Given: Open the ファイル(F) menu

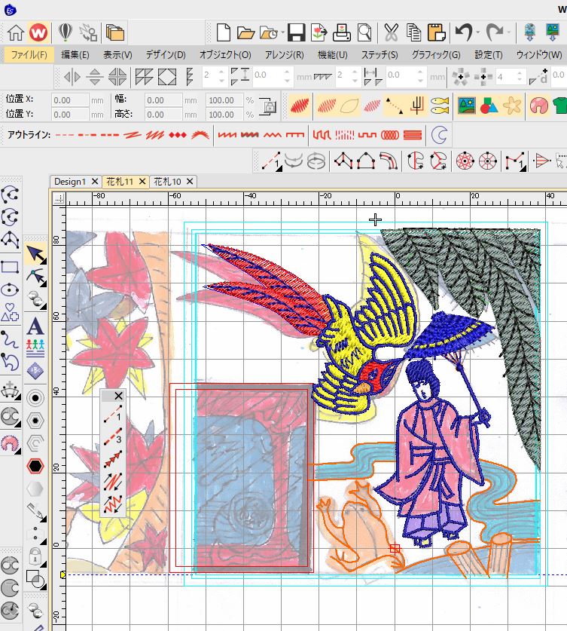Looking at the screenshot, I should [28, 54].
